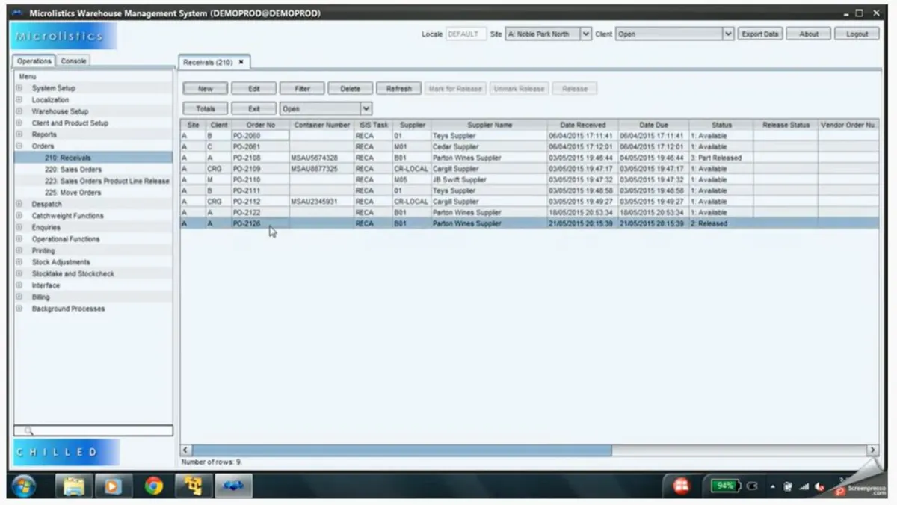Image resolution: width=897 pixels, height=505 pixels.
Task: Launch Windows Media Player from taskbar
Action: [x=114, y=486]
